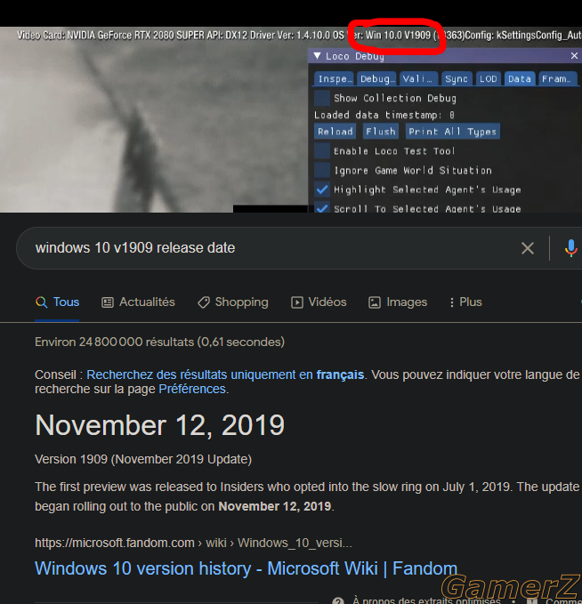Click the Version 1909 (November 2019 Update) text

[x=143, y=459]
